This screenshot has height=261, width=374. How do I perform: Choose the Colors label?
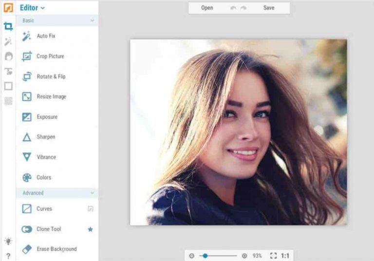(x=44, y=178)
